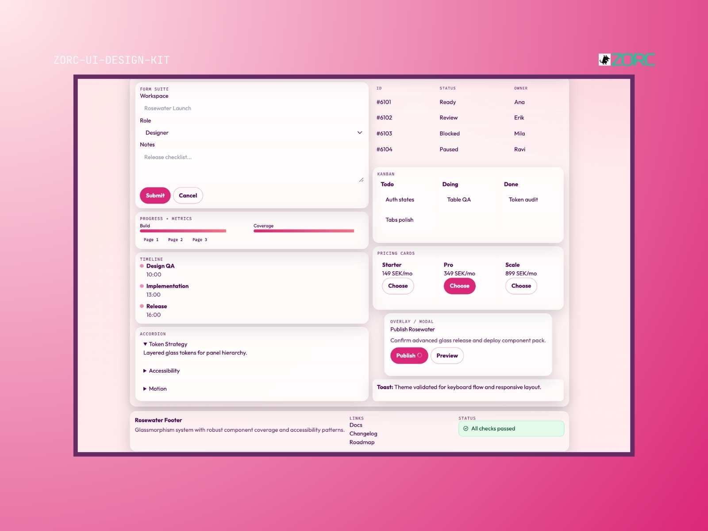
Task: Click the owner cell Ana
Action: click(519, 102)
